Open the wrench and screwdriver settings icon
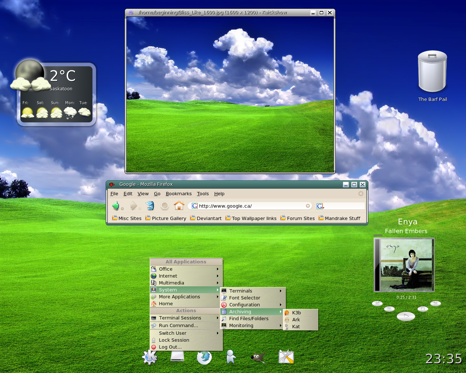The height and width of the screenshot is (373, 466). coord(286,357)
